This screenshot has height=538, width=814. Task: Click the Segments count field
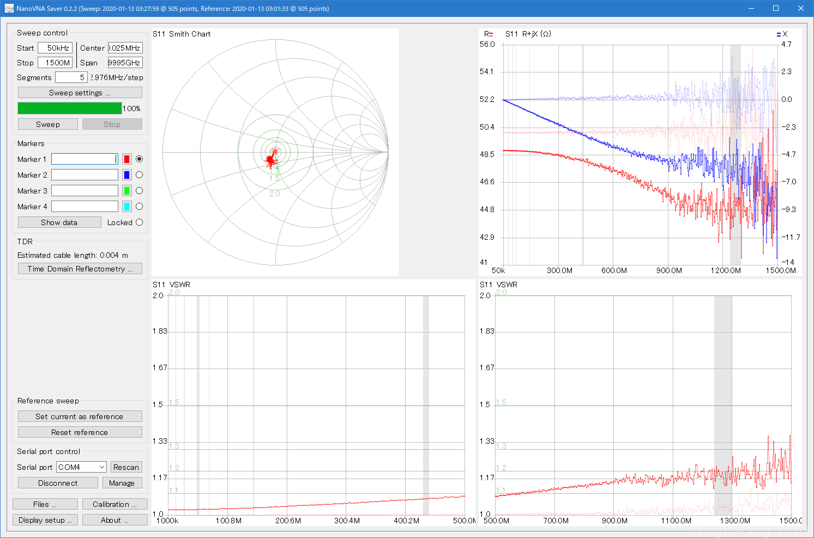71,77
